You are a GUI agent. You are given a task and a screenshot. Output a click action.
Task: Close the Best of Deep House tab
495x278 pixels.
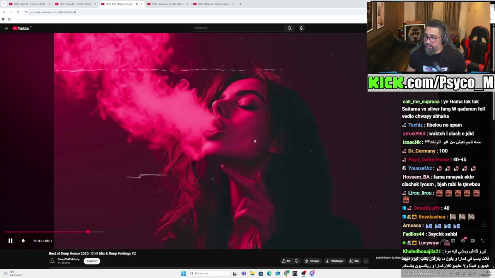pos(142,4)
